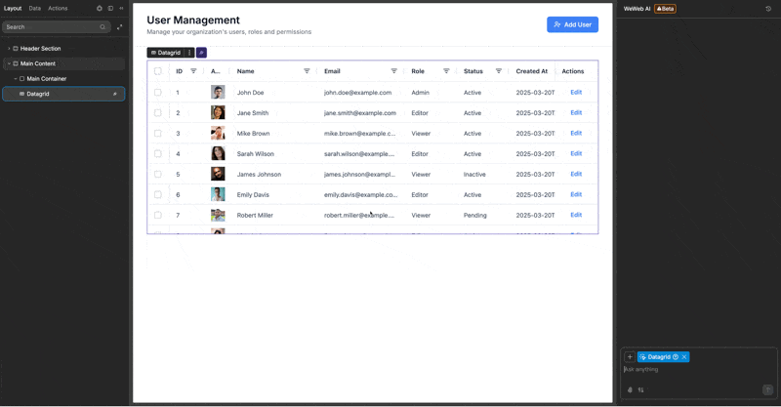Click the Pending status cell for Robert Miller

474,215
